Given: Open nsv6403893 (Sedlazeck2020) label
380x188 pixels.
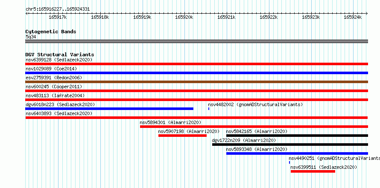Looking at the screenshot, I should tap(59, 113).
